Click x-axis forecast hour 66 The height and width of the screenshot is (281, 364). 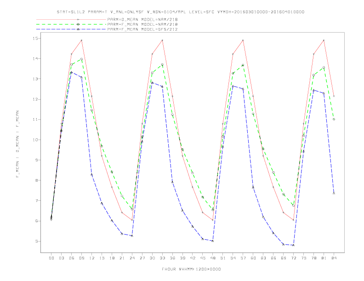point(273,258)
